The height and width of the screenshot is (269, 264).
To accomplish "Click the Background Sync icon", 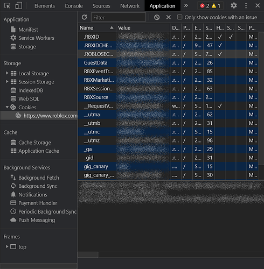I will (x=13, y=186).
